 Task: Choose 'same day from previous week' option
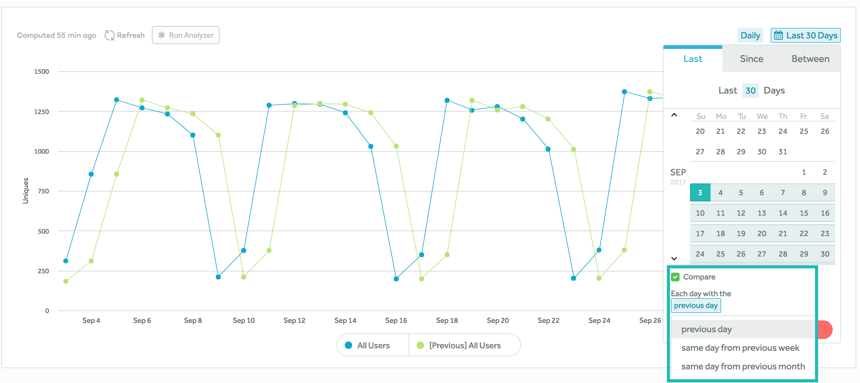click(x=740, y=348)
